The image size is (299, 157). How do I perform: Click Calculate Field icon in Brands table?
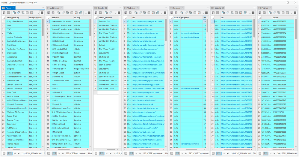pos(100,13)
